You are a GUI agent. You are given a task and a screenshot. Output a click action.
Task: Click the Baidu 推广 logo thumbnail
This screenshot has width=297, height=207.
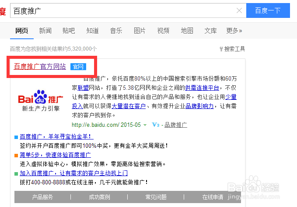point(41,100)
